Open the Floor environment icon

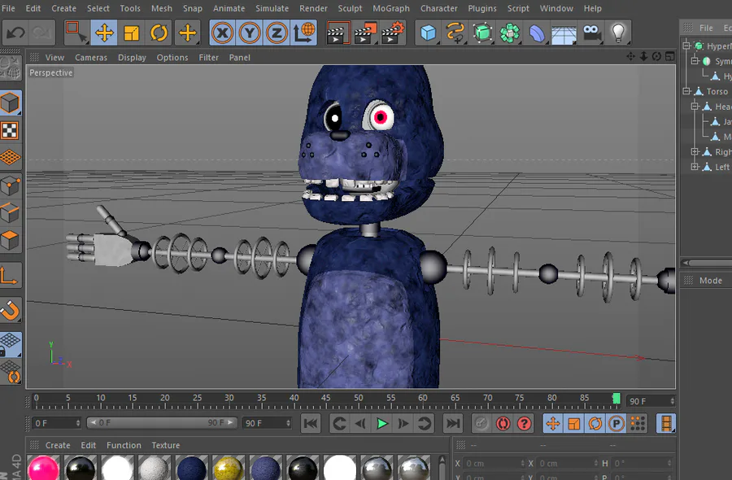click(564, 33)
